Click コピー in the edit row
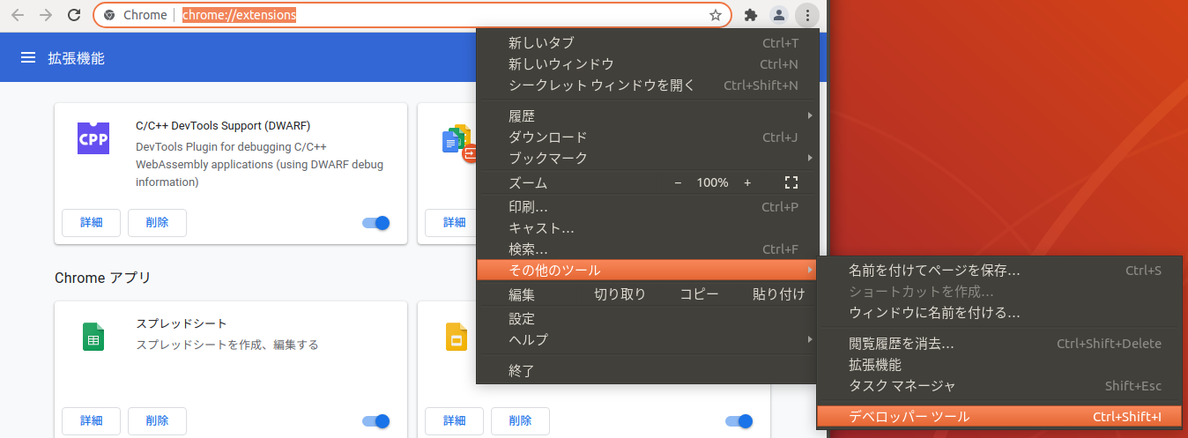The height and width of the screenshot is (438, 1188). point(699,294)
